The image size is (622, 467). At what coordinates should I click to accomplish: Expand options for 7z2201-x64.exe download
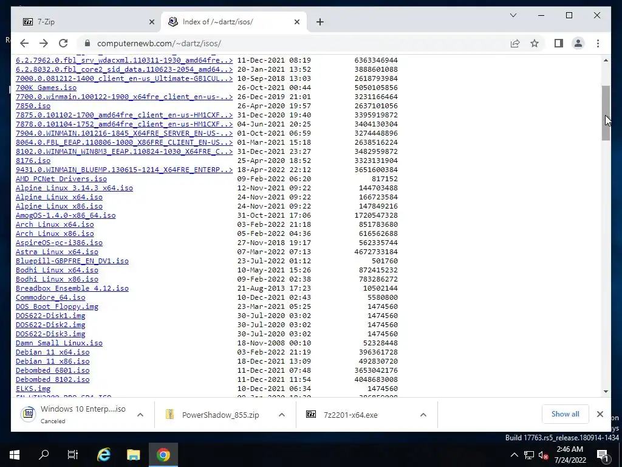pyautogui.click(x=423, y=415)
